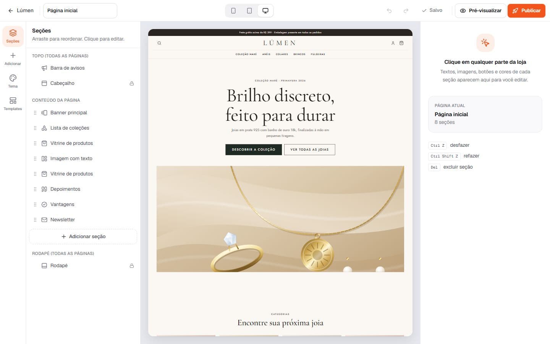Click the cursor-click icon in right panel

click(x=485, y=43)
